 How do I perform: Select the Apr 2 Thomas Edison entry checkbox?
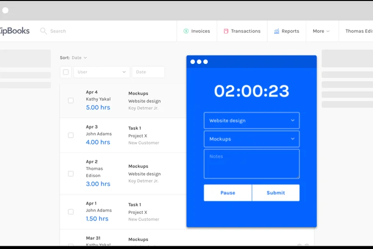click(71, 173)
